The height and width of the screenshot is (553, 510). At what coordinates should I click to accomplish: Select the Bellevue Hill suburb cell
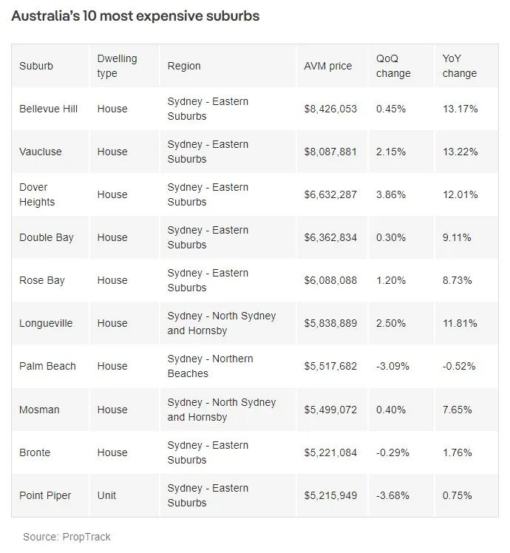coord(48,109)
